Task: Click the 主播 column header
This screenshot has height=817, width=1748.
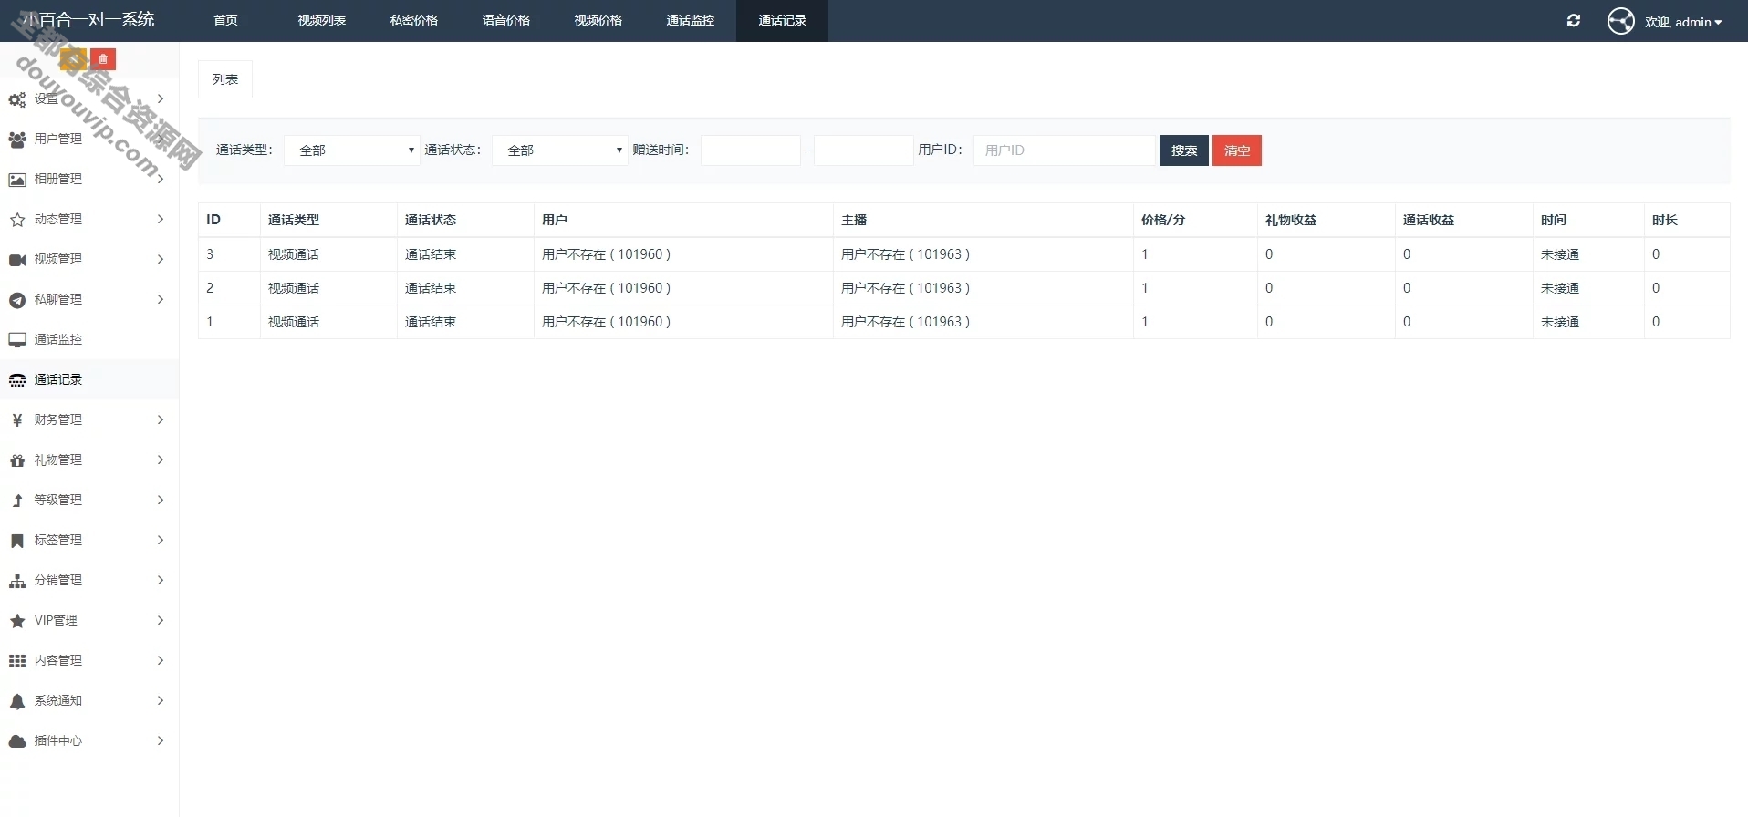Action: coord(854,220)
